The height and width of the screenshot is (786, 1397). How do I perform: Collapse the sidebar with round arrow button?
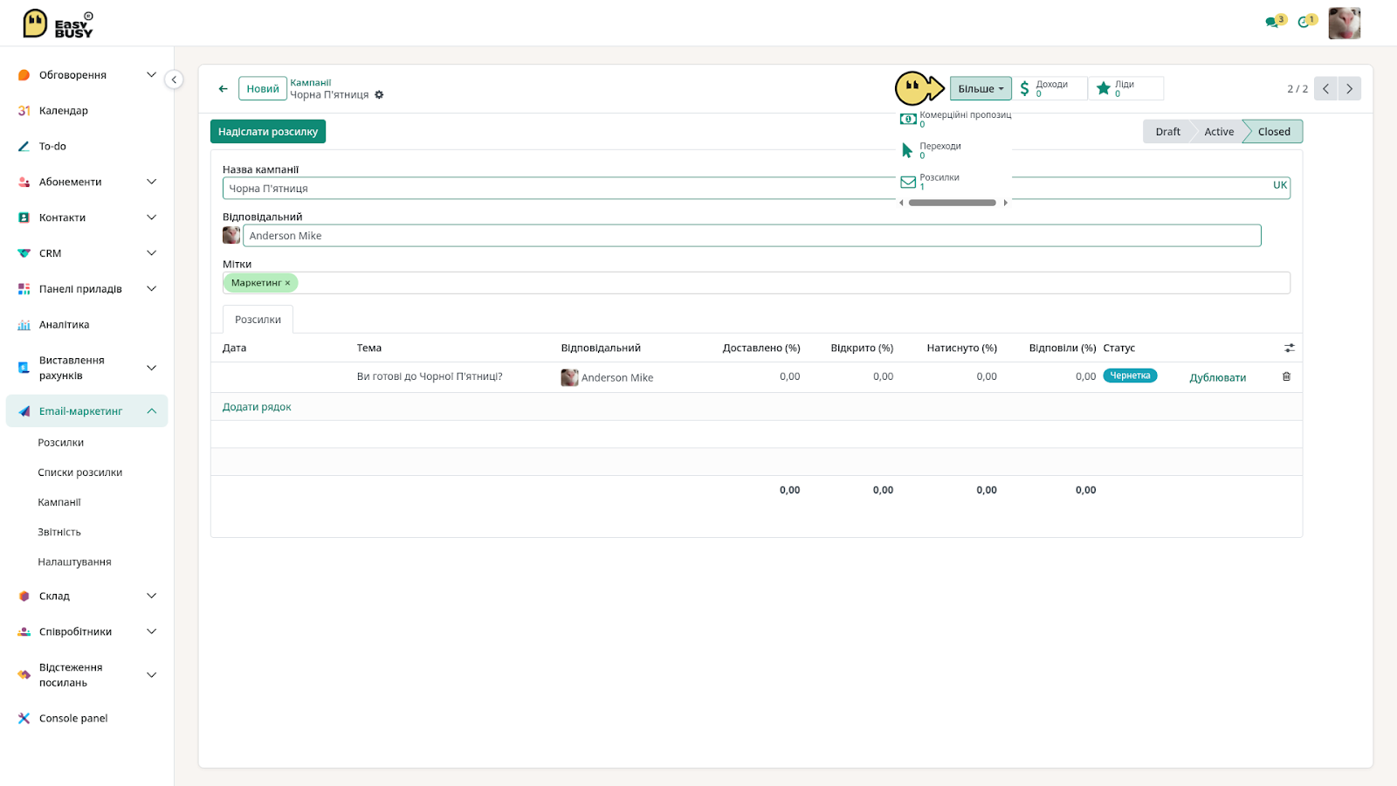174,79
